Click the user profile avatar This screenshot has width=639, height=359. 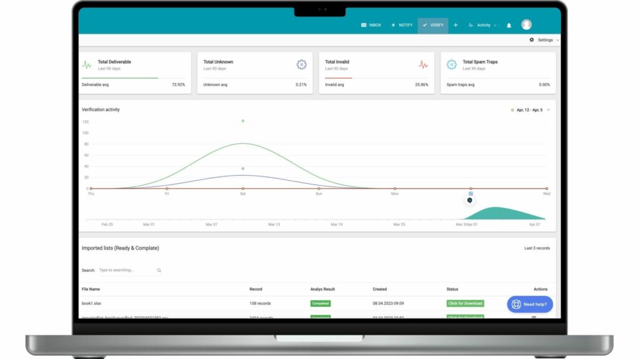click(527, 25)
